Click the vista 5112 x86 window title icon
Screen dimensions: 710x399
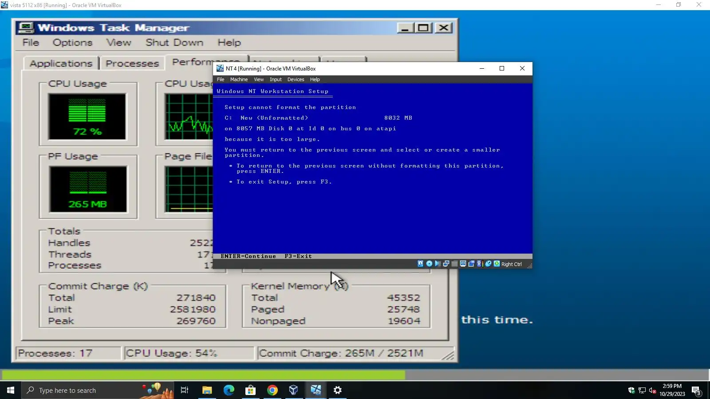4,5
